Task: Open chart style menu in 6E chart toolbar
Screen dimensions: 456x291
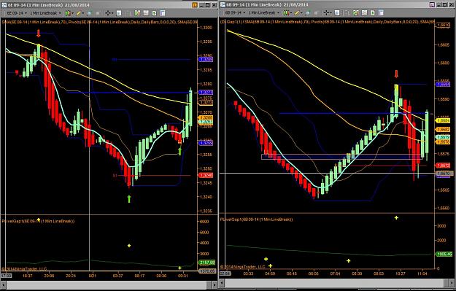Action: point(67,13)
